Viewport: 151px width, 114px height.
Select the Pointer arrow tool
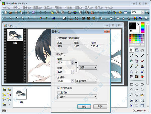point(131,50)
